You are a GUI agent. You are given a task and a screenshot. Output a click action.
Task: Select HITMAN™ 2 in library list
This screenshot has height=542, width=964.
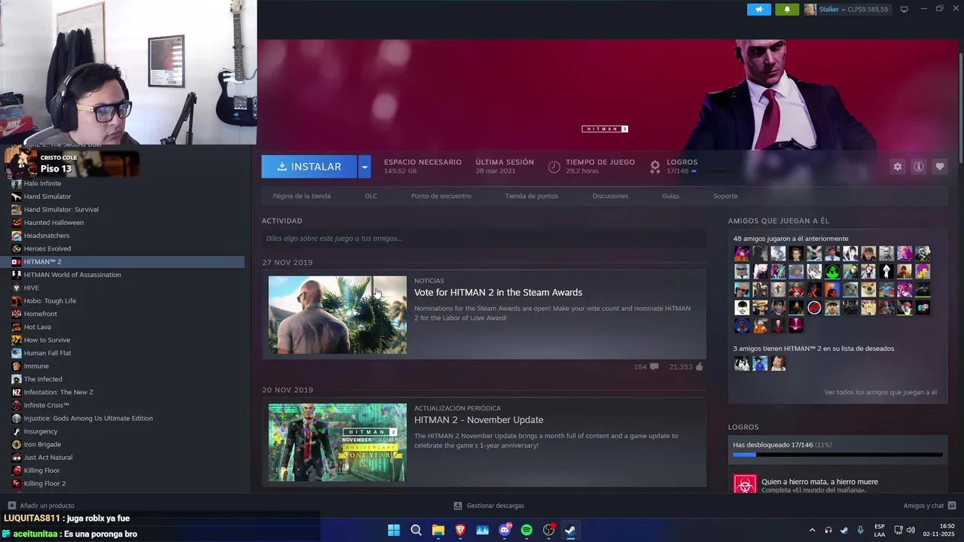pos(122,262)
